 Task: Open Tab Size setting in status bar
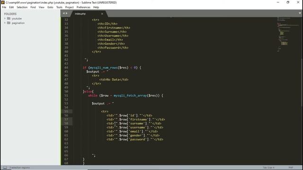coord(268,168)
